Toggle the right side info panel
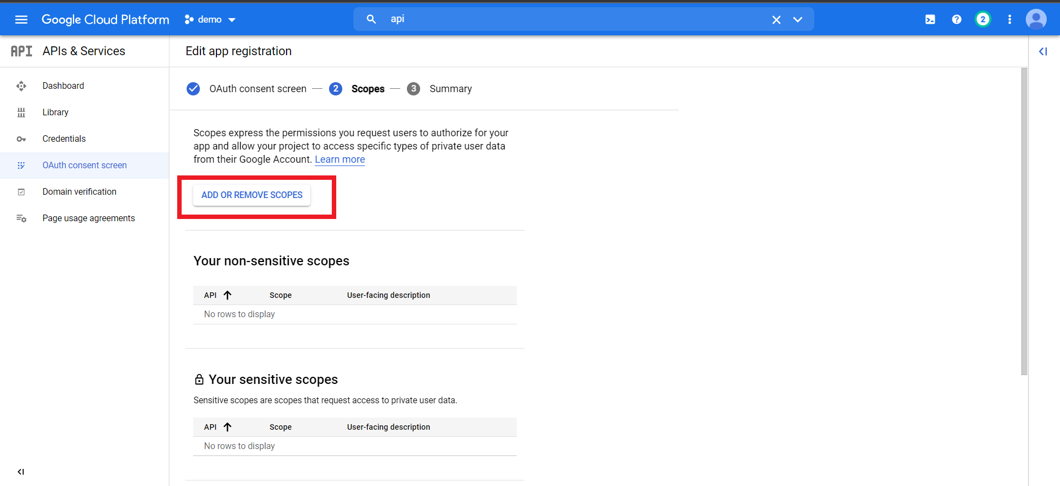Viewport: 1060px width, 486px height. (x=1043, y=51)
